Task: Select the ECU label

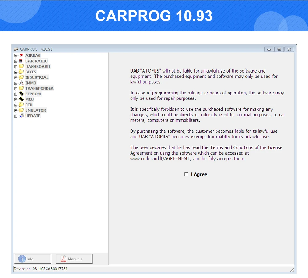Action: coord(29,105)
